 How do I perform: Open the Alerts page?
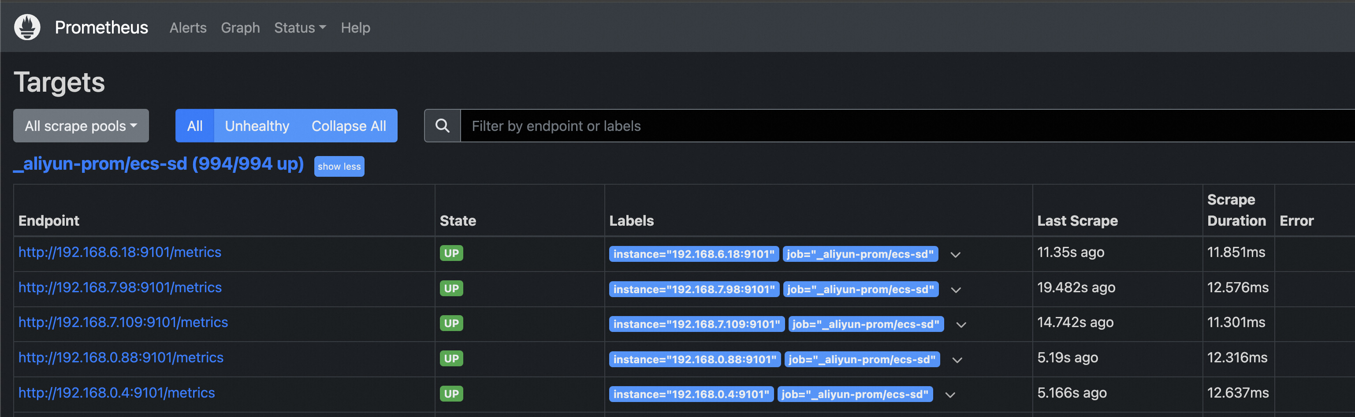pos(188,27)
